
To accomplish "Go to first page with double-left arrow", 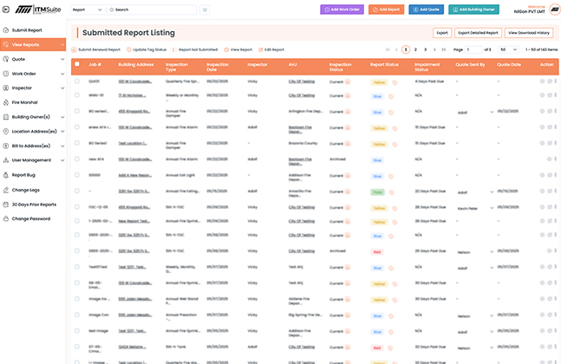I will pos(388,49).
